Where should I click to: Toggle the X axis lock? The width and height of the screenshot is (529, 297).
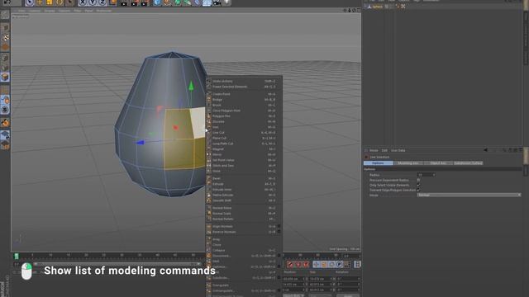click(x=83, y=3)
